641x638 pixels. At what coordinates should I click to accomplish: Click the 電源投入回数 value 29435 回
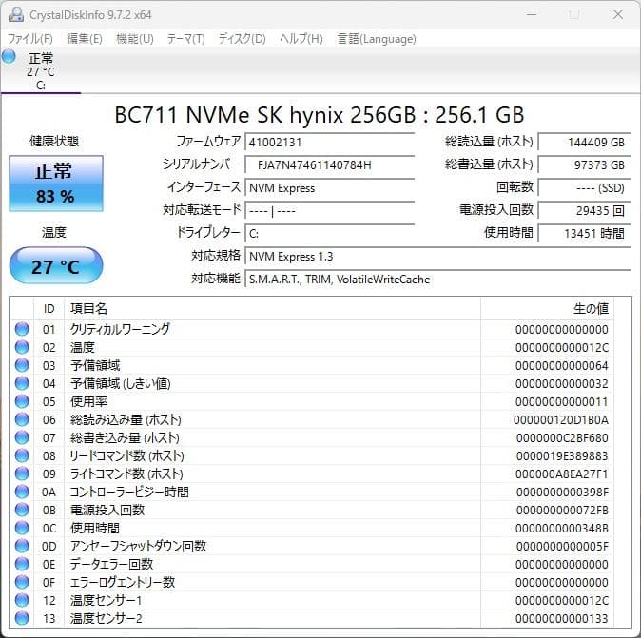[x=585, y=211]
